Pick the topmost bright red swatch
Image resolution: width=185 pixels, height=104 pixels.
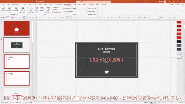(x=179, y=22)
